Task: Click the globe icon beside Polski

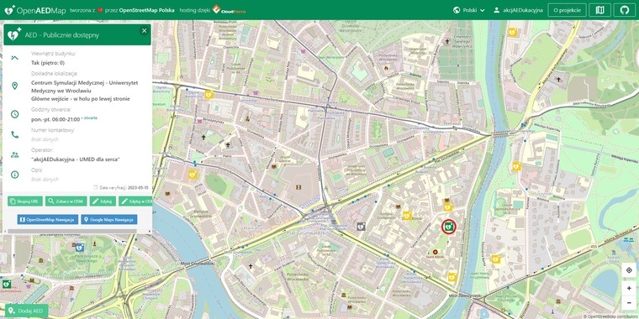Action: pyautogui.click(x=457, y=10)
